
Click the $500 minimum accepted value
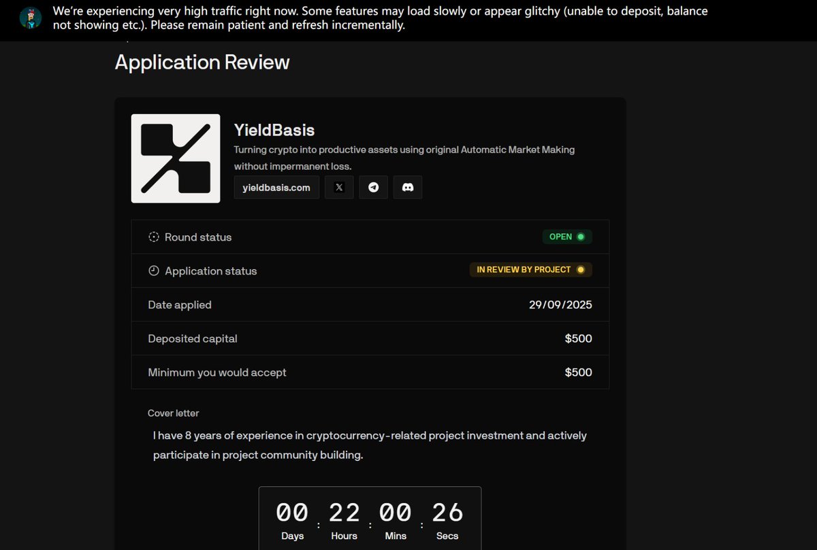(579, 373)
